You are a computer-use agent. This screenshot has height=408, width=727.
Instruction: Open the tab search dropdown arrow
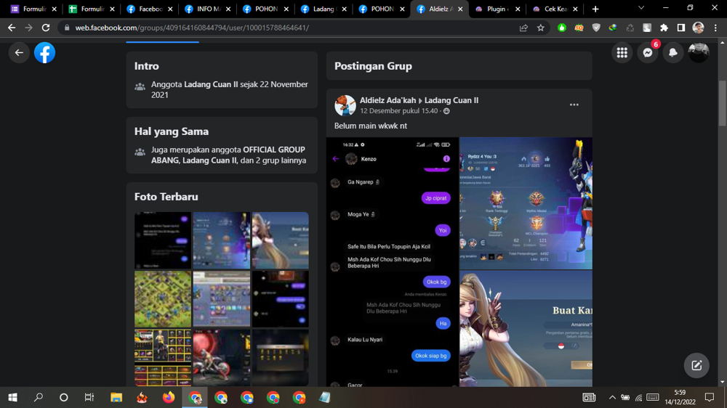click(640, 8)
